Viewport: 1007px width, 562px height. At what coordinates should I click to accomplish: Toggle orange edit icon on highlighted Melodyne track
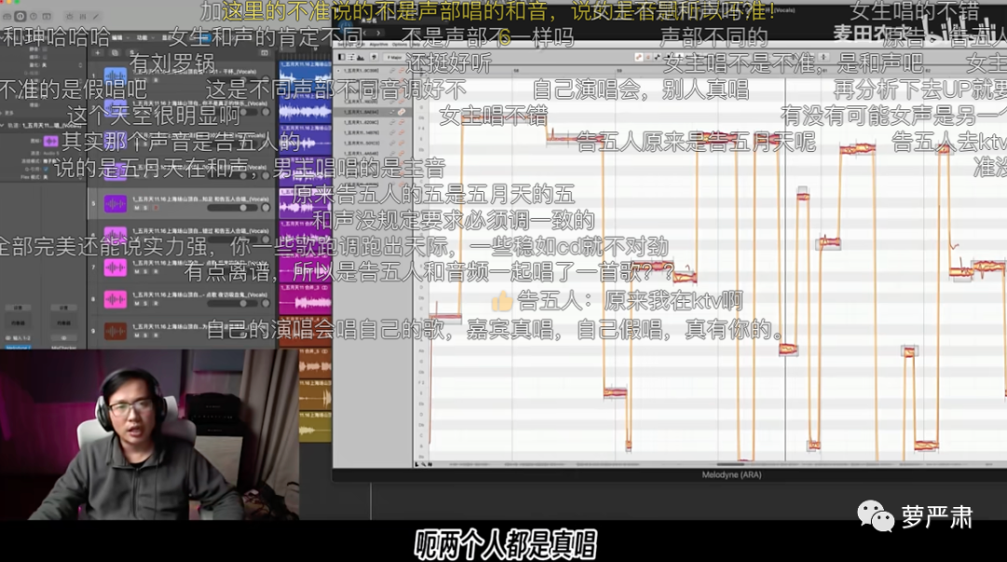[x=402, y=112]
